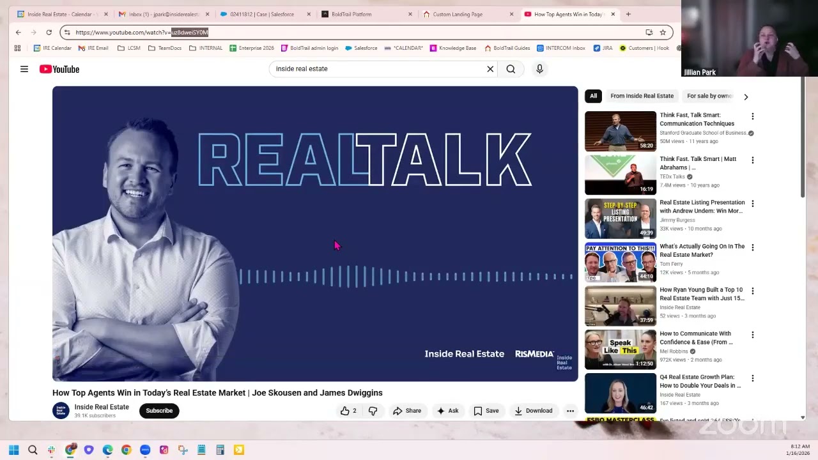Start voice search with the microphone icon
818x460 pixels.
point(539,69)
